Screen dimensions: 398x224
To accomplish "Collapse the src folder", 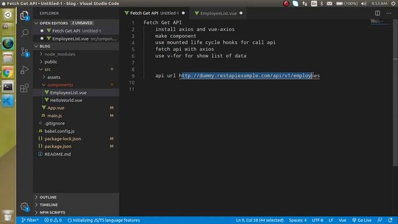I will click(41, 69).
